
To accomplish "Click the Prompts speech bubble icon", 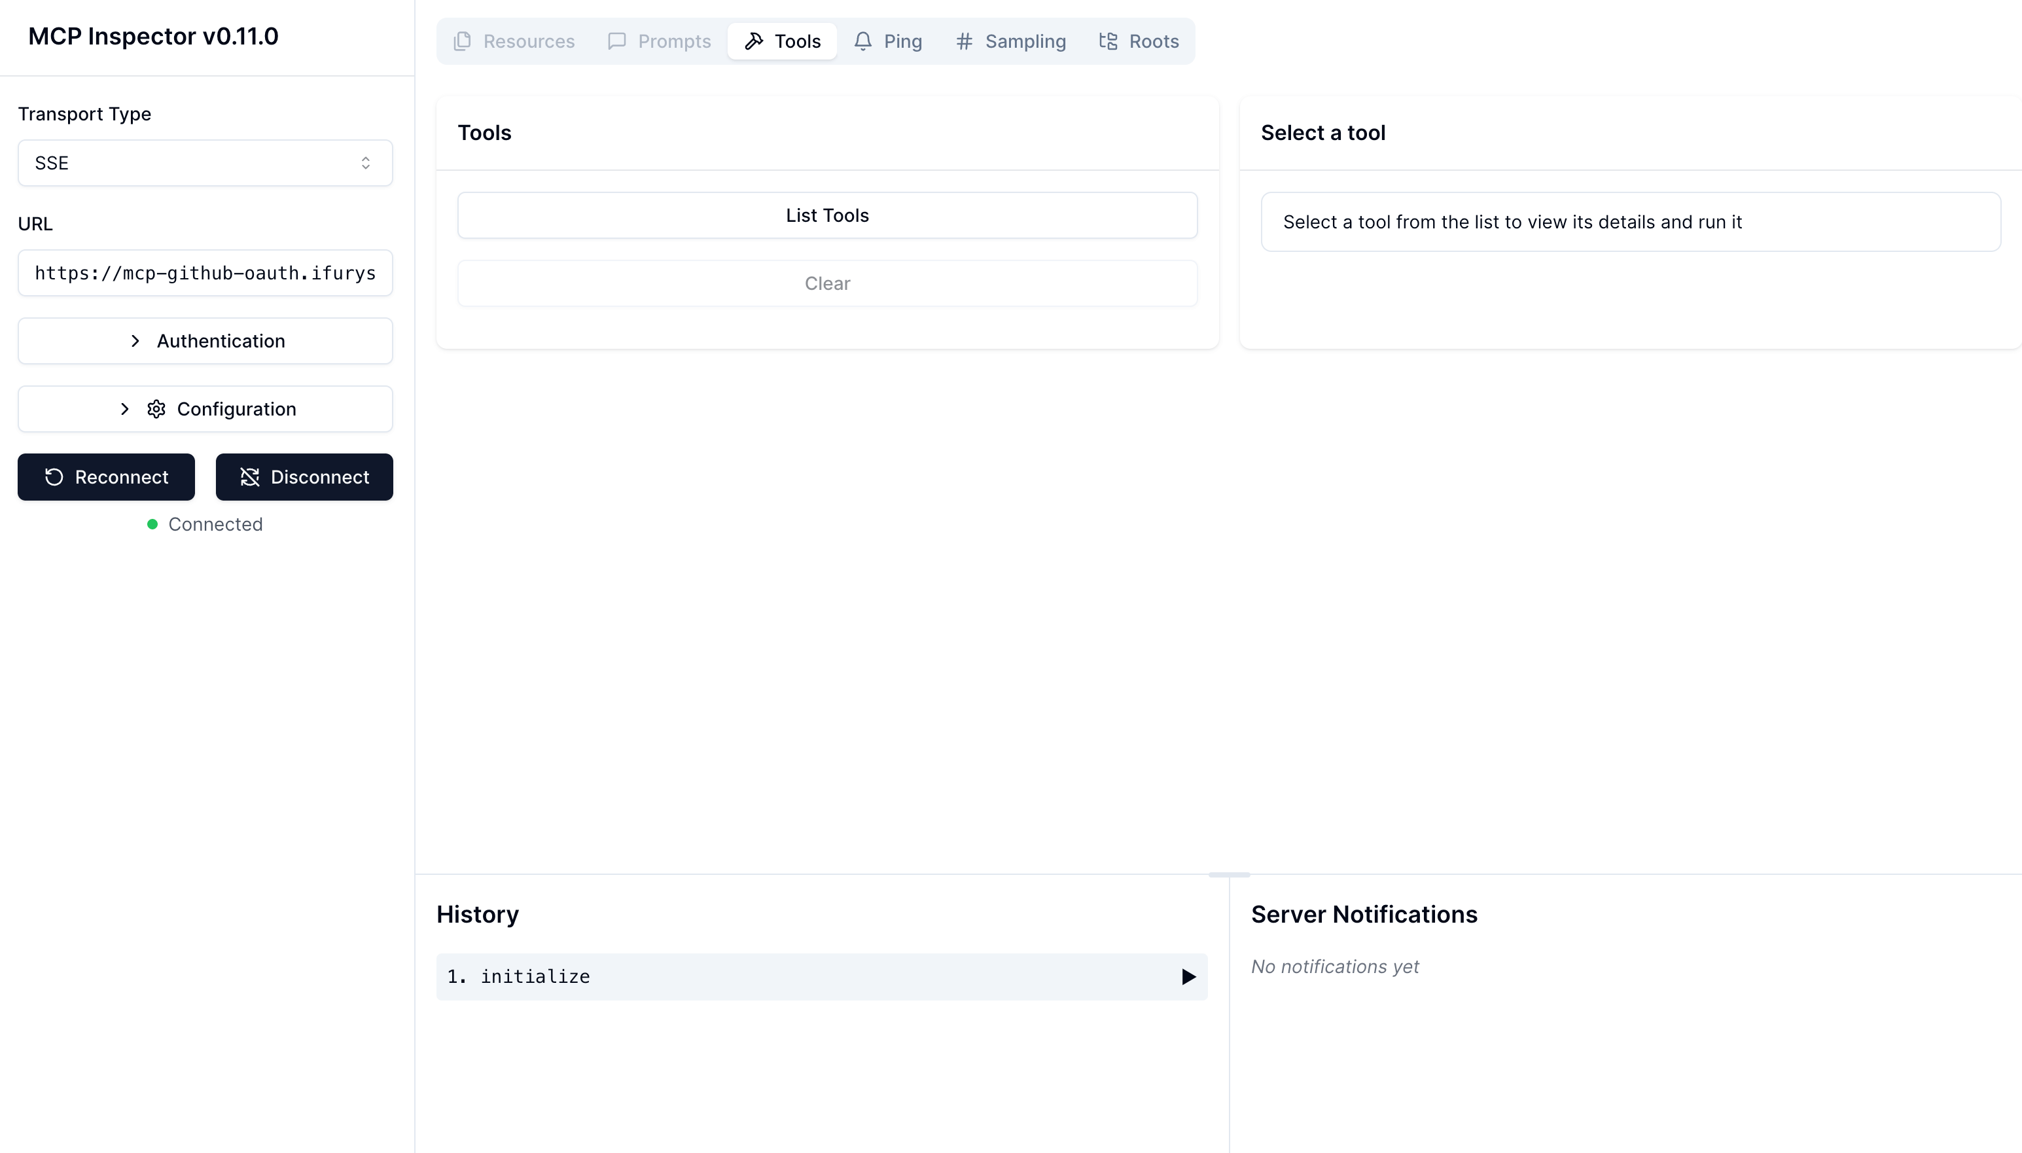I will click(616, 41).
